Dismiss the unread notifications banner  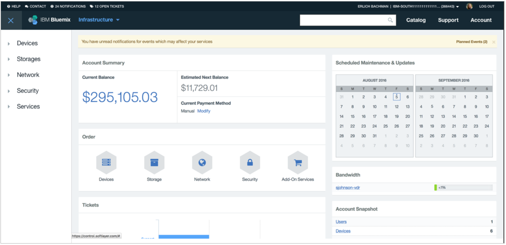coord(493,42)
